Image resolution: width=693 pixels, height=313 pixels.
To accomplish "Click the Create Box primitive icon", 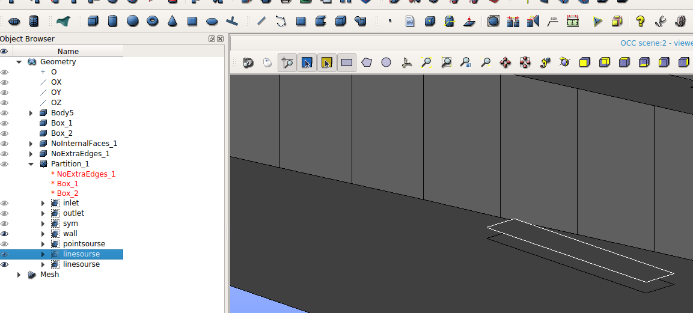I will (93, 22).
